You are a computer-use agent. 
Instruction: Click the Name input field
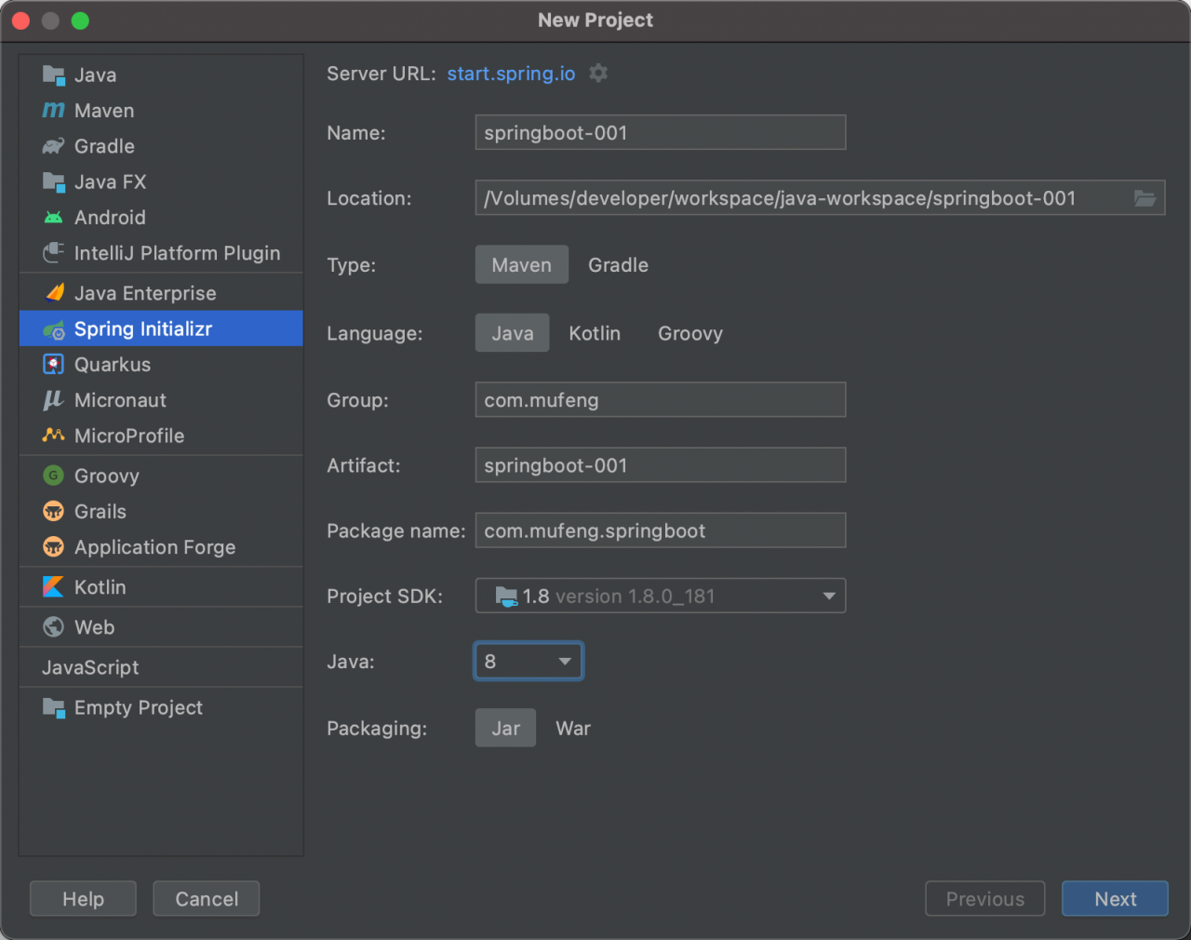pyautogui.click(x=661, y=132)
